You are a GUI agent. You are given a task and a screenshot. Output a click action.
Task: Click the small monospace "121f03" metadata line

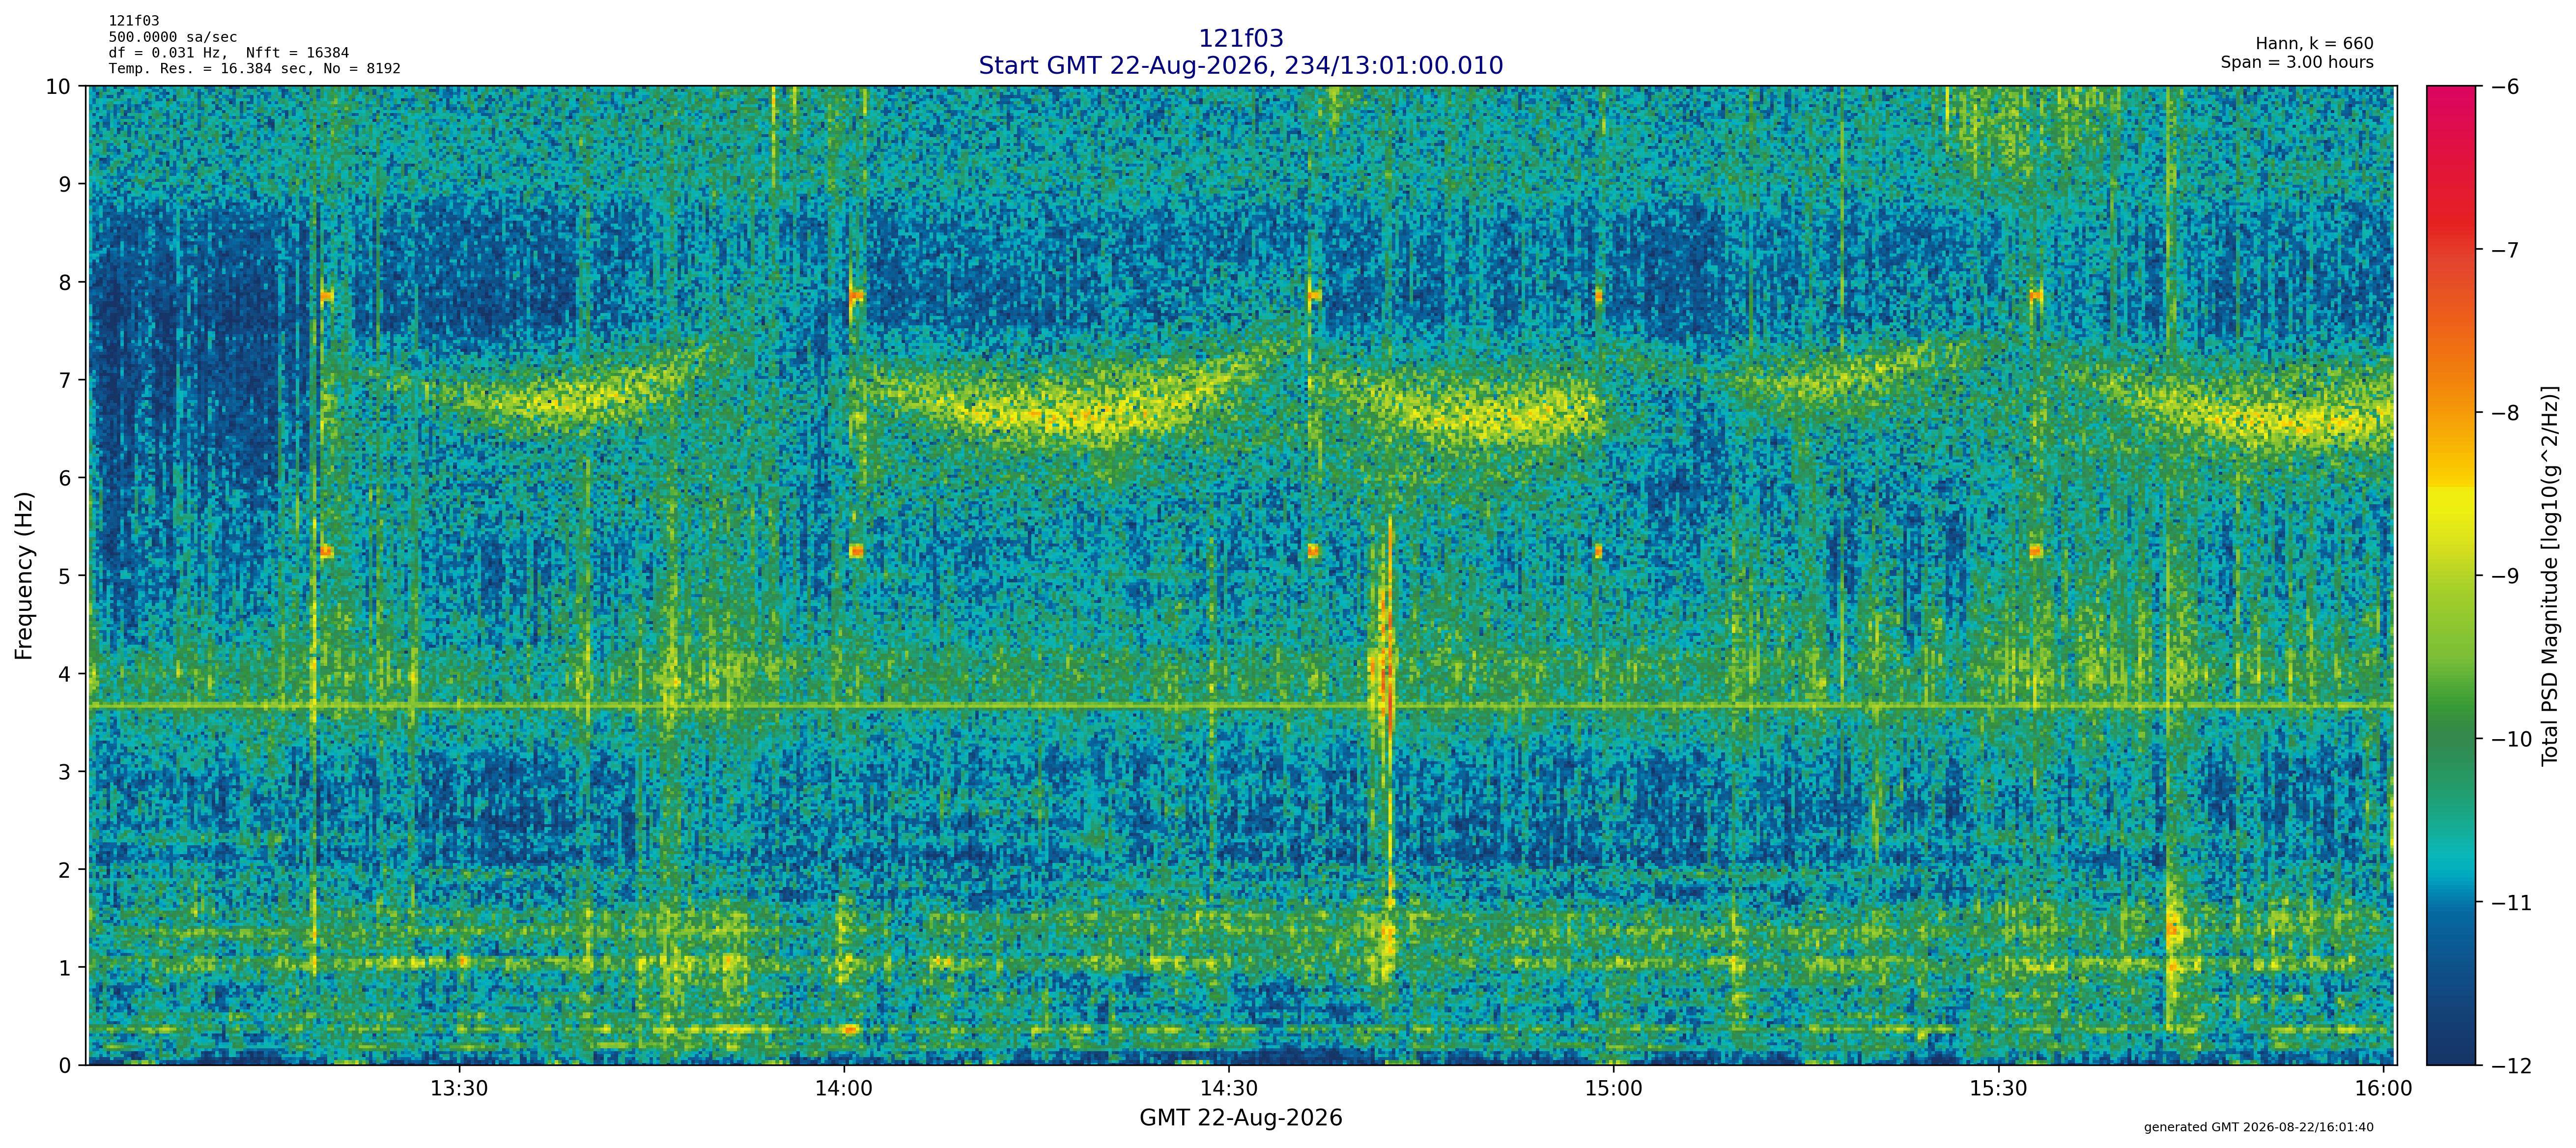point(134,20)
